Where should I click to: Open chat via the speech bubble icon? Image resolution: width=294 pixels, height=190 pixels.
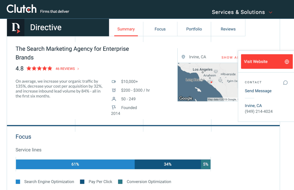pos(285,82)
